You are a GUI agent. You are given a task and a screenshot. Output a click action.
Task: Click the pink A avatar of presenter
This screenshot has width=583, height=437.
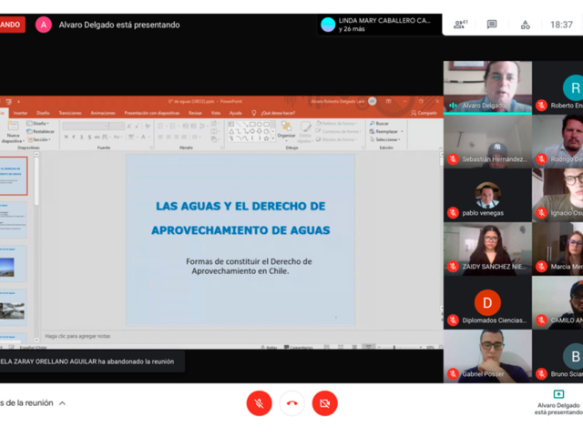pyautogui.click(x=44, y=25)
